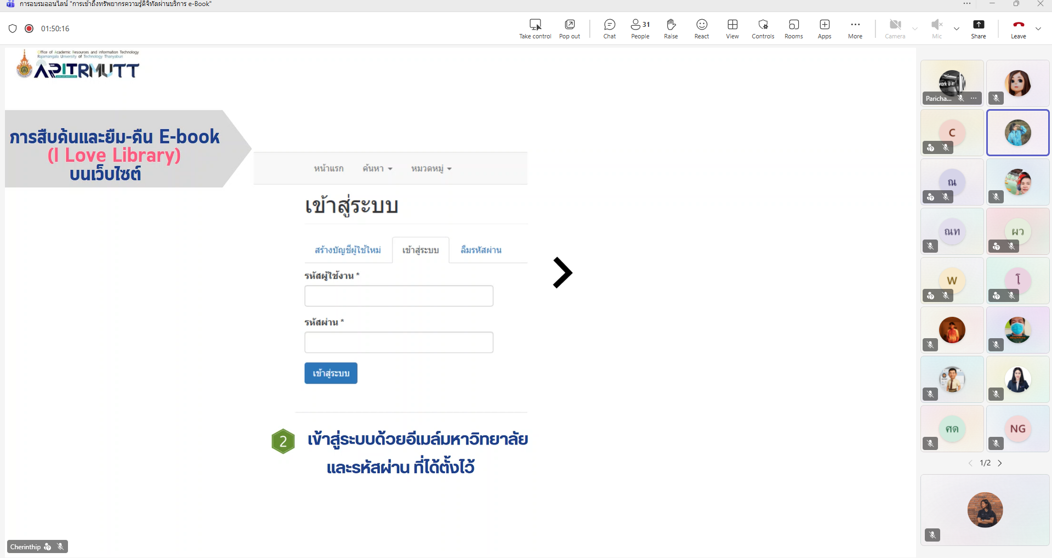Open the React emoji menu

point(701,29)
